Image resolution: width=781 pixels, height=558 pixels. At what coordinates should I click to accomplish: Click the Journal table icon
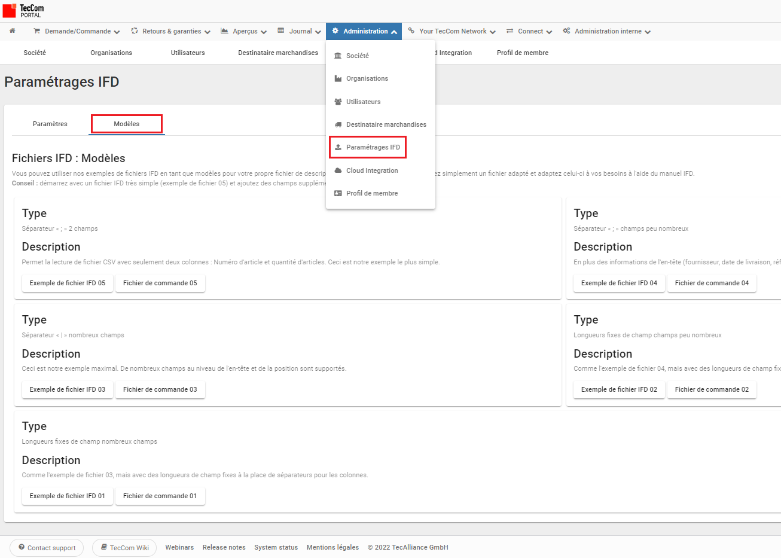click(281, 31)
